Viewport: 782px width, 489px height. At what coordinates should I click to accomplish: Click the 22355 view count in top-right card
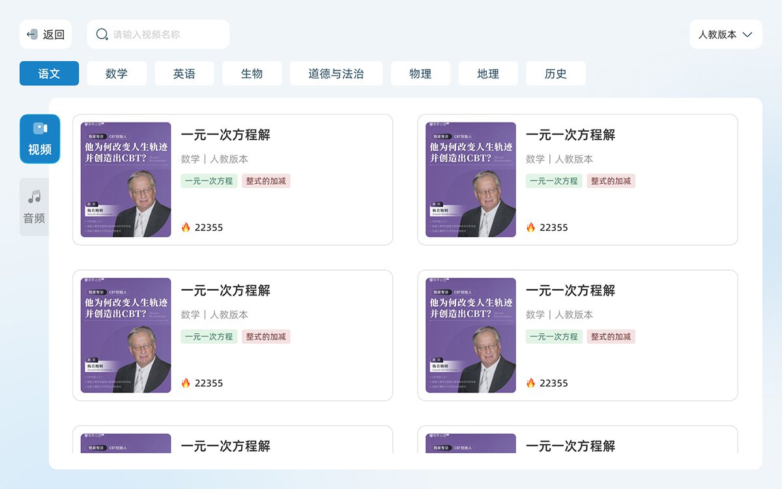click(554, 228)
